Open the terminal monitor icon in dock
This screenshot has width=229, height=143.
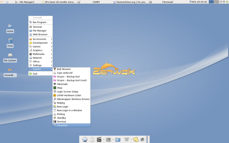tap(108, 139)
